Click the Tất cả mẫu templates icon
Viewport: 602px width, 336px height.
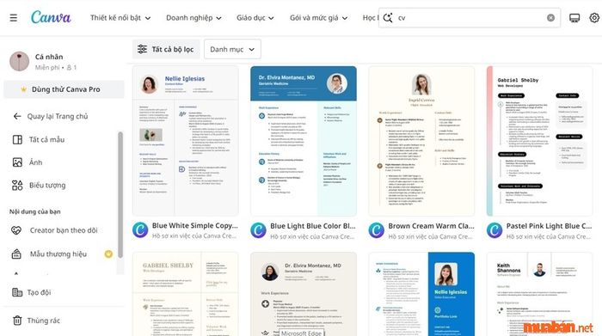17,139
